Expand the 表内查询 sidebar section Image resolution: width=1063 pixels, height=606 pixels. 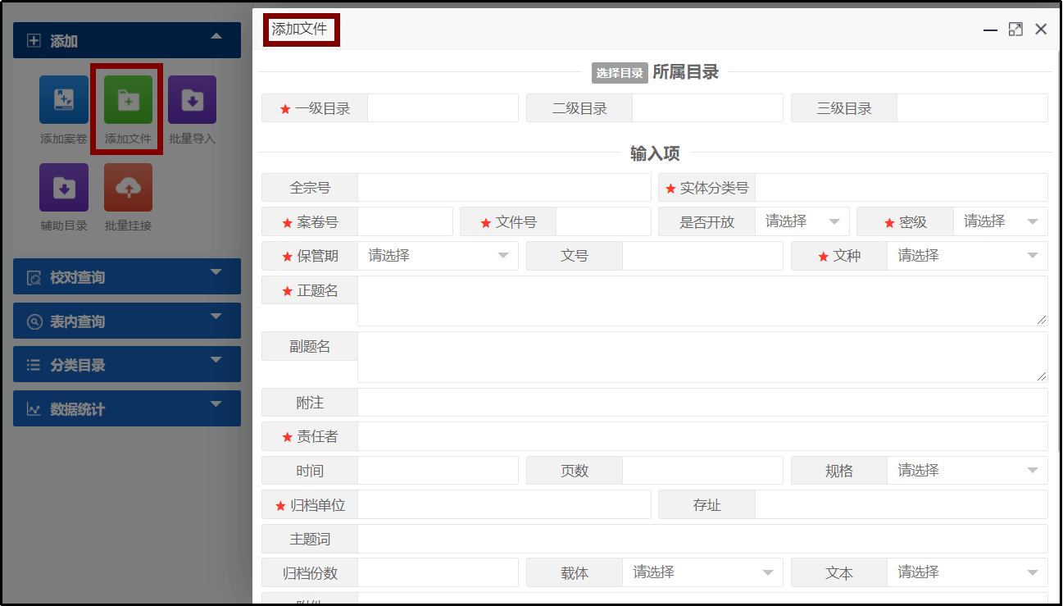pos(126,321)
